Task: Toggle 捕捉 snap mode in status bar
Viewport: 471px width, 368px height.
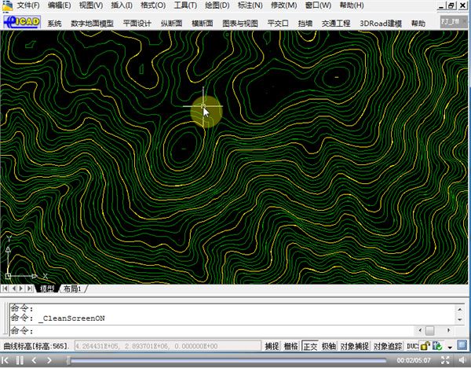Action: point(272,346)
